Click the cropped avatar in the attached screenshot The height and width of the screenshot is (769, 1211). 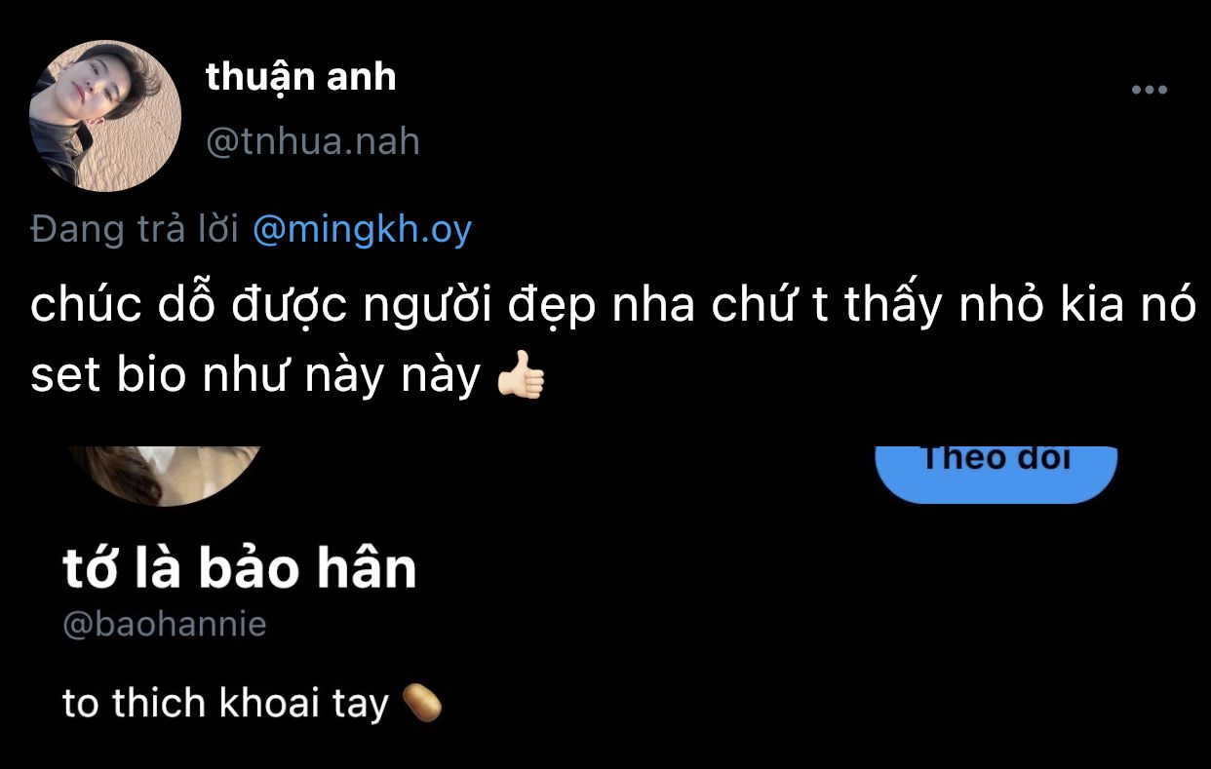coord(166,476)
